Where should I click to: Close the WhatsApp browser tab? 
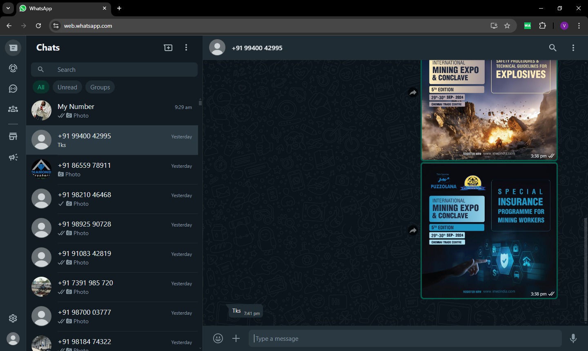(105, 8)
